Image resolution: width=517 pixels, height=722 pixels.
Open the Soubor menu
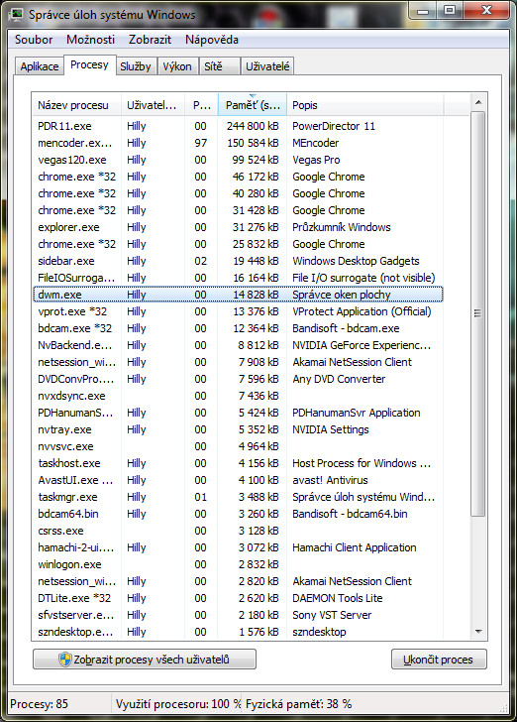[34, 40]
